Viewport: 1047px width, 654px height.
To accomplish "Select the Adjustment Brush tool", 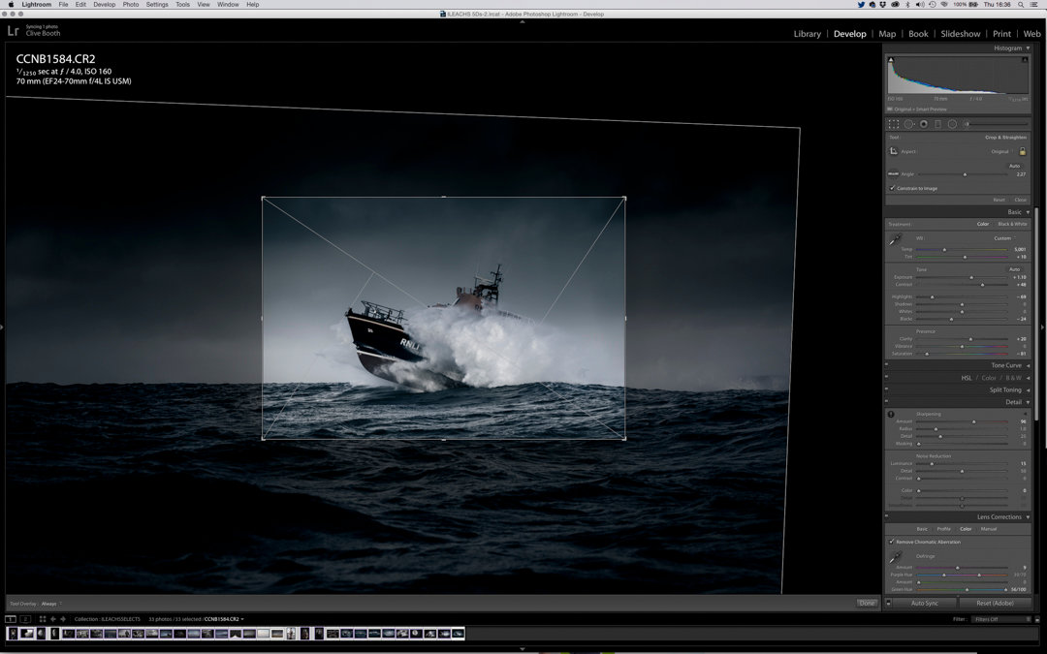I will pyautogui.click(x=967, y=124).
